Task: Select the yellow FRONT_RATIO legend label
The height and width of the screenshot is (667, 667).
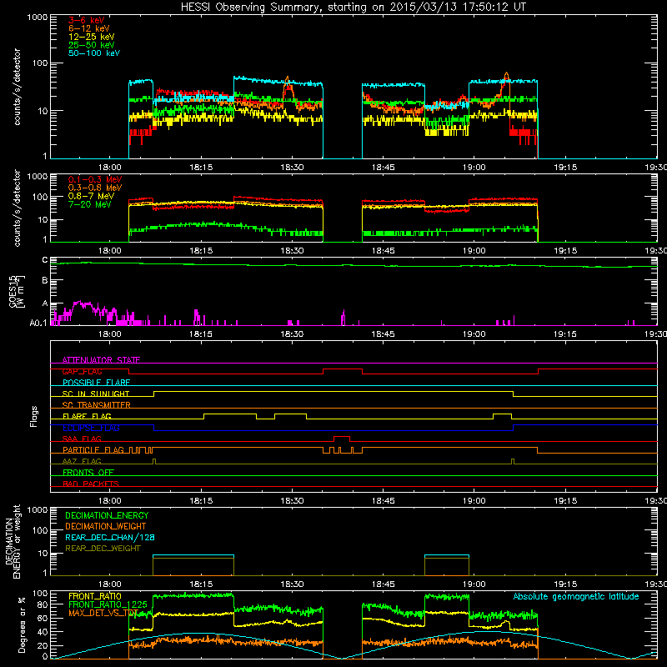Action: (x=95, y=596)
